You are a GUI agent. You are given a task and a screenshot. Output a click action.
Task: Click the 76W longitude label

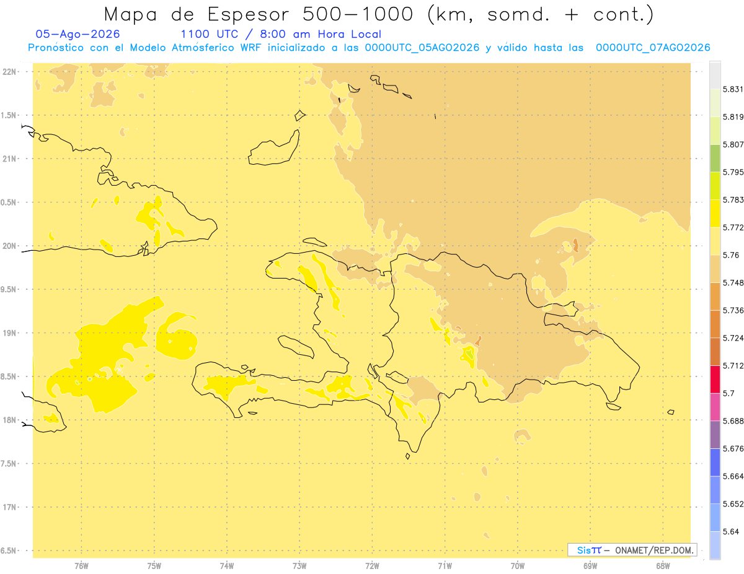point(81,565)
